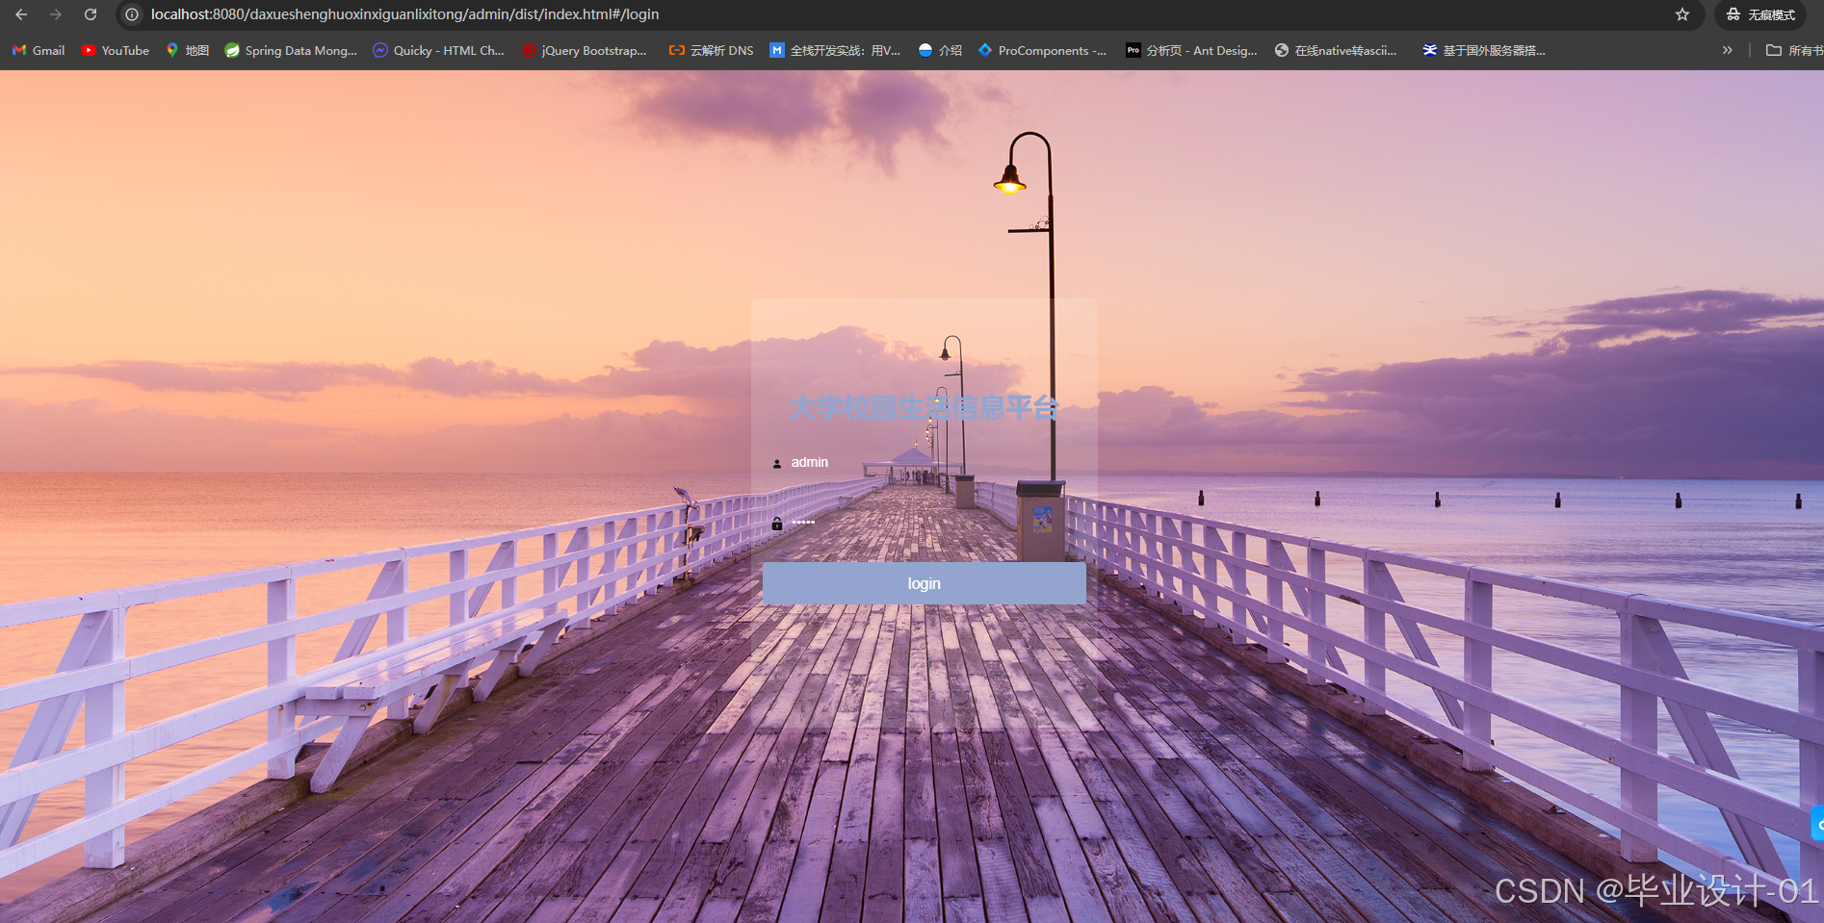Click the username field containing admin

925,463
